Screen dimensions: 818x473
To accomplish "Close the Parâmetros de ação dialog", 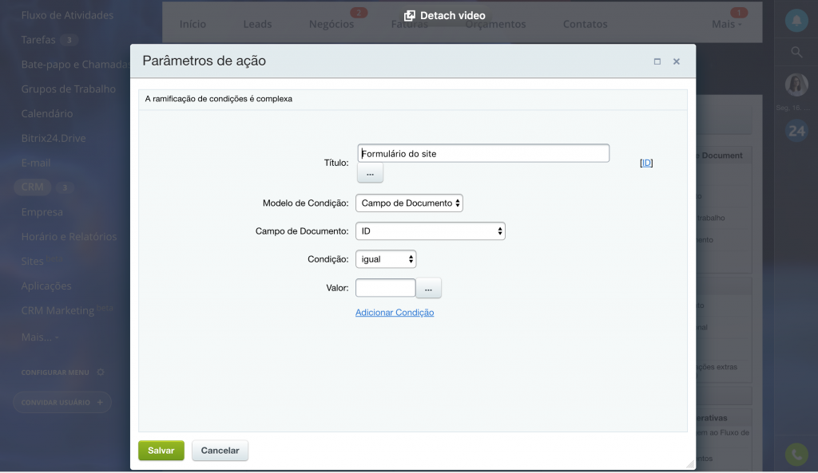I will click(x=677, y=61).
